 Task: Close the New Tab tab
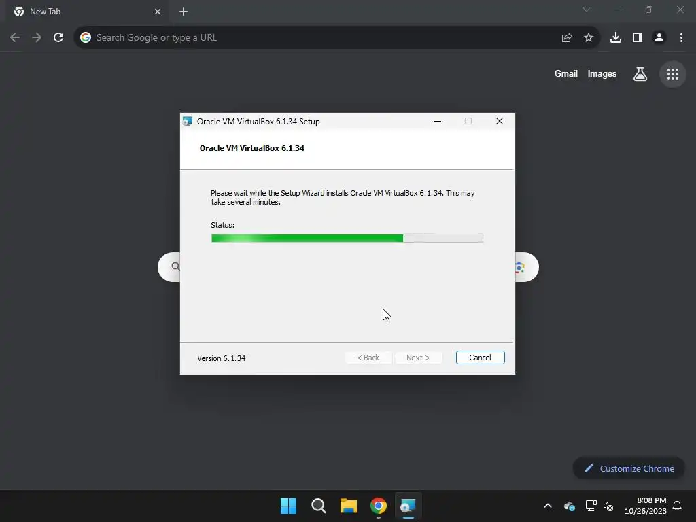[158, 12]
